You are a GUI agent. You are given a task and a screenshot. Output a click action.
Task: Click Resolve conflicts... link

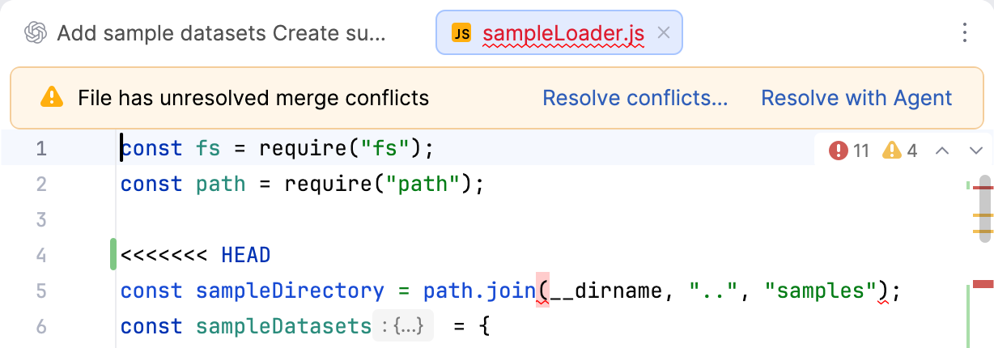click(635, 99)
